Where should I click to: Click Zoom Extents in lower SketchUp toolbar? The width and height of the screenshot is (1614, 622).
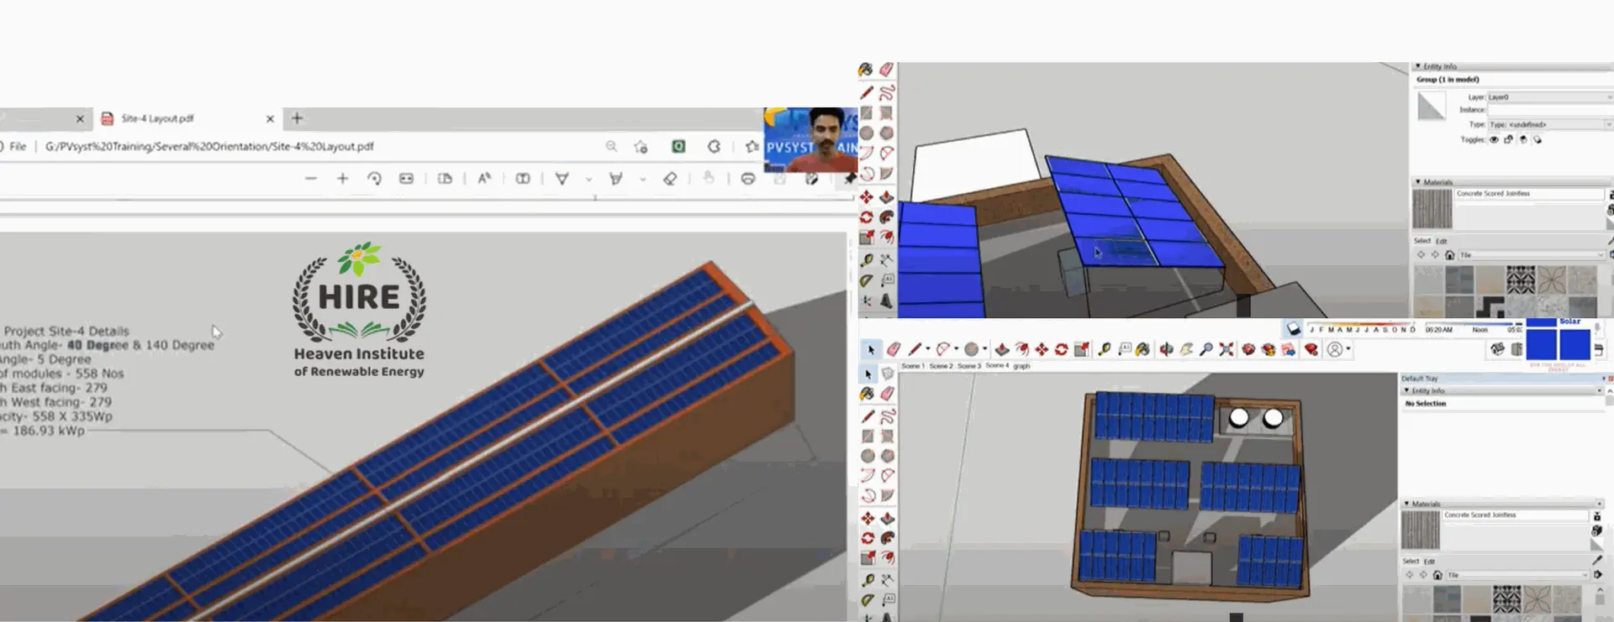(1226, 349)
